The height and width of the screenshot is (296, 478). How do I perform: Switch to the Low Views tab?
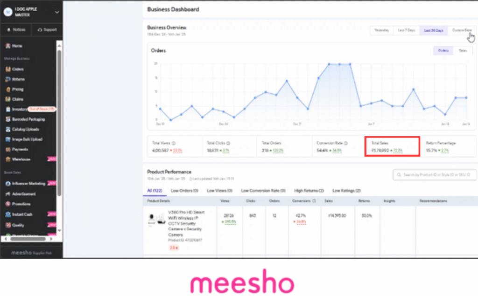(x=219, y=191)
